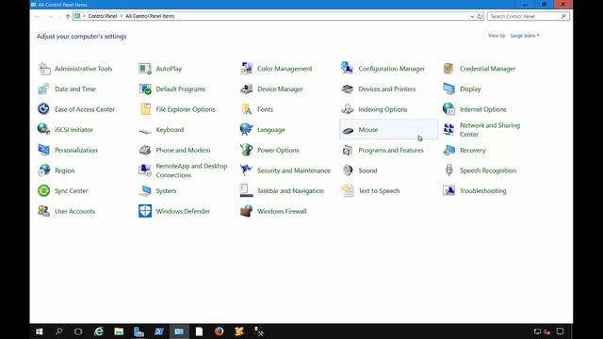Screen dimensions: 603x339
Task: Open the File Explorer Options icon
Action: coord(145,109)
